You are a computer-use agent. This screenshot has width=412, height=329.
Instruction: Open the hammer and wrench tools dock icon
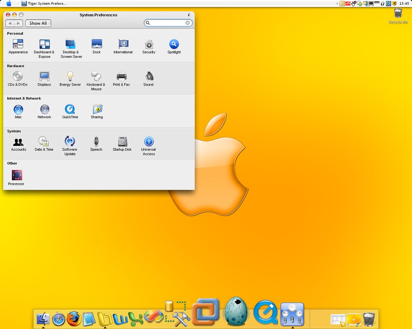coord(177,314)
